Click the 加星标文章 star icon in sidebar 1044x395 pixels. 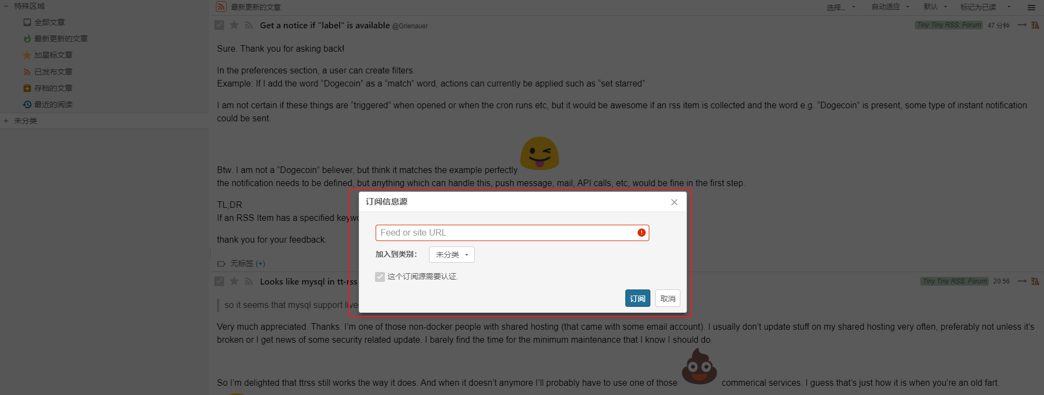(27, 55)
